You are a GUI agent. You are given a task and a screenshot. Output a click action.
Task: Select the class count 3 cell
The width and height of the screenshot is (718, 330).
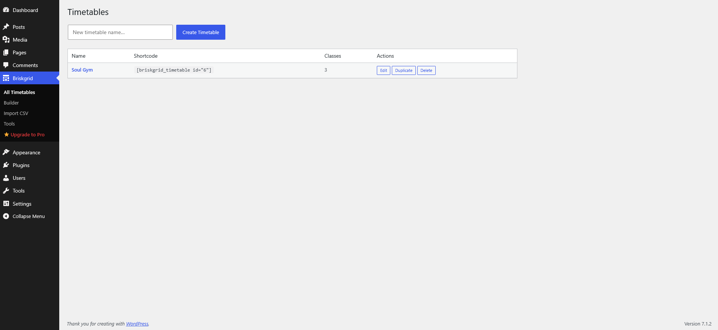[x=326, y=70]
